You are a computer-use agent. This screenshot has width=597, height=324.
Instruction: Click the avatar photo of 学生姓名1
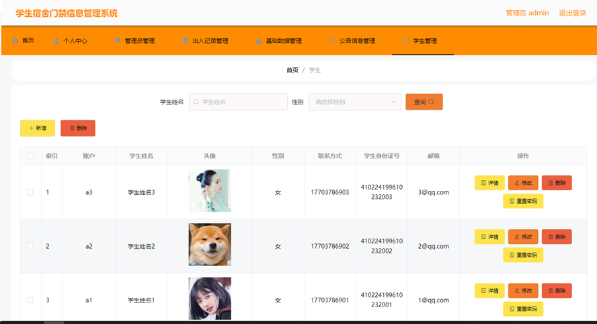click(x=210, y=298)
